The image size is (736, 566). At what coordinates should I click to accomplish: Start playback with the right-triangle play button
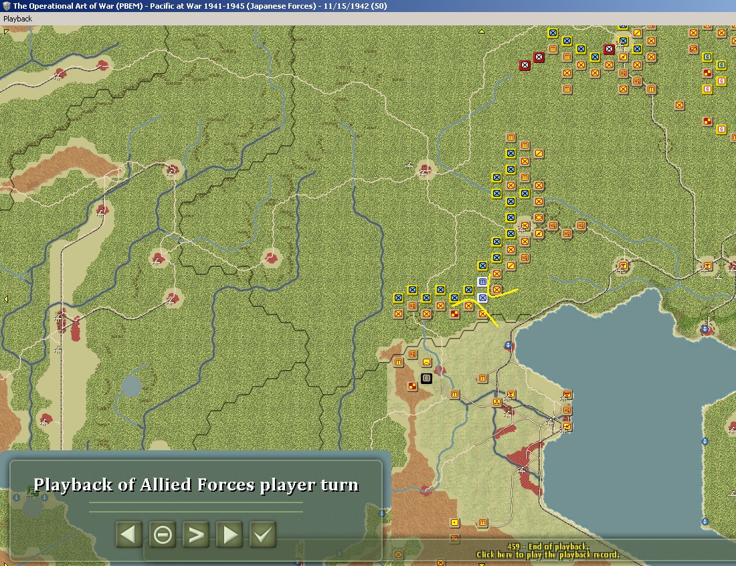coord(229,534)
